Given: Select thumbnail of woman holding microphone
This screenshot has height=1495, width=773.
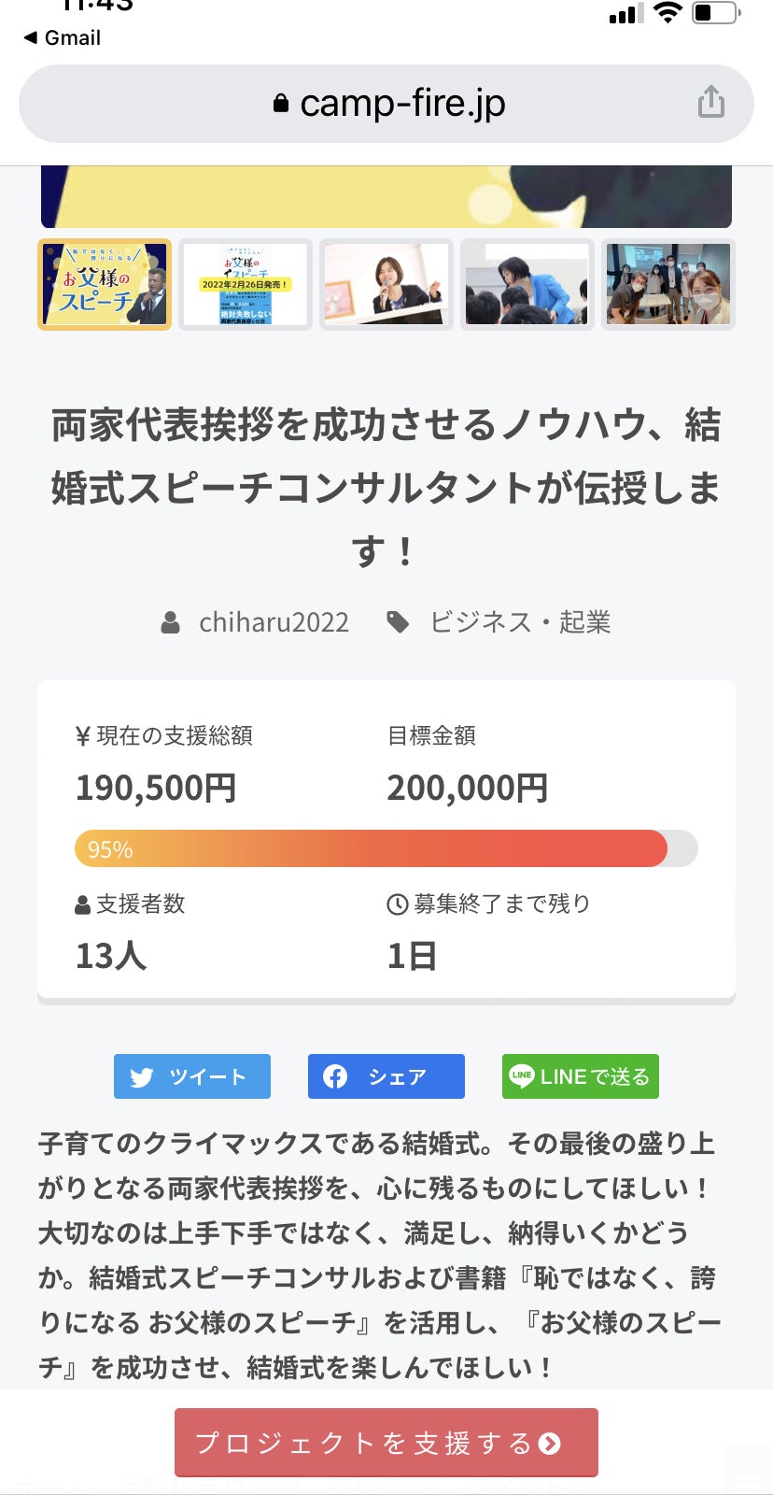Looking at the screenshot, I should [x=386, y=284].
